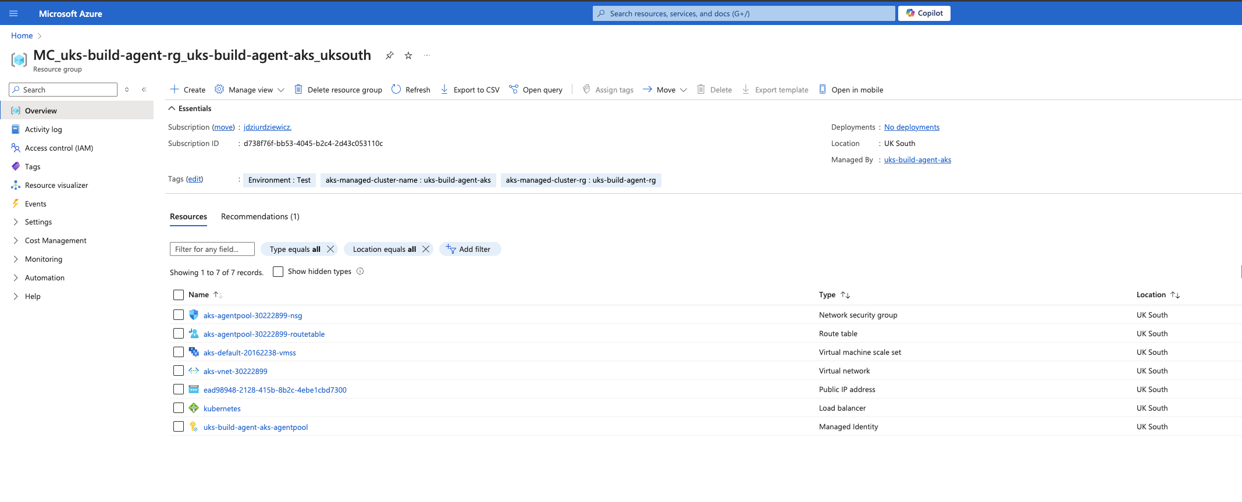Screen dimensions: 1242x502
Task: Check the kubernetes row checkbox
Action: click(x=179, y=408)
